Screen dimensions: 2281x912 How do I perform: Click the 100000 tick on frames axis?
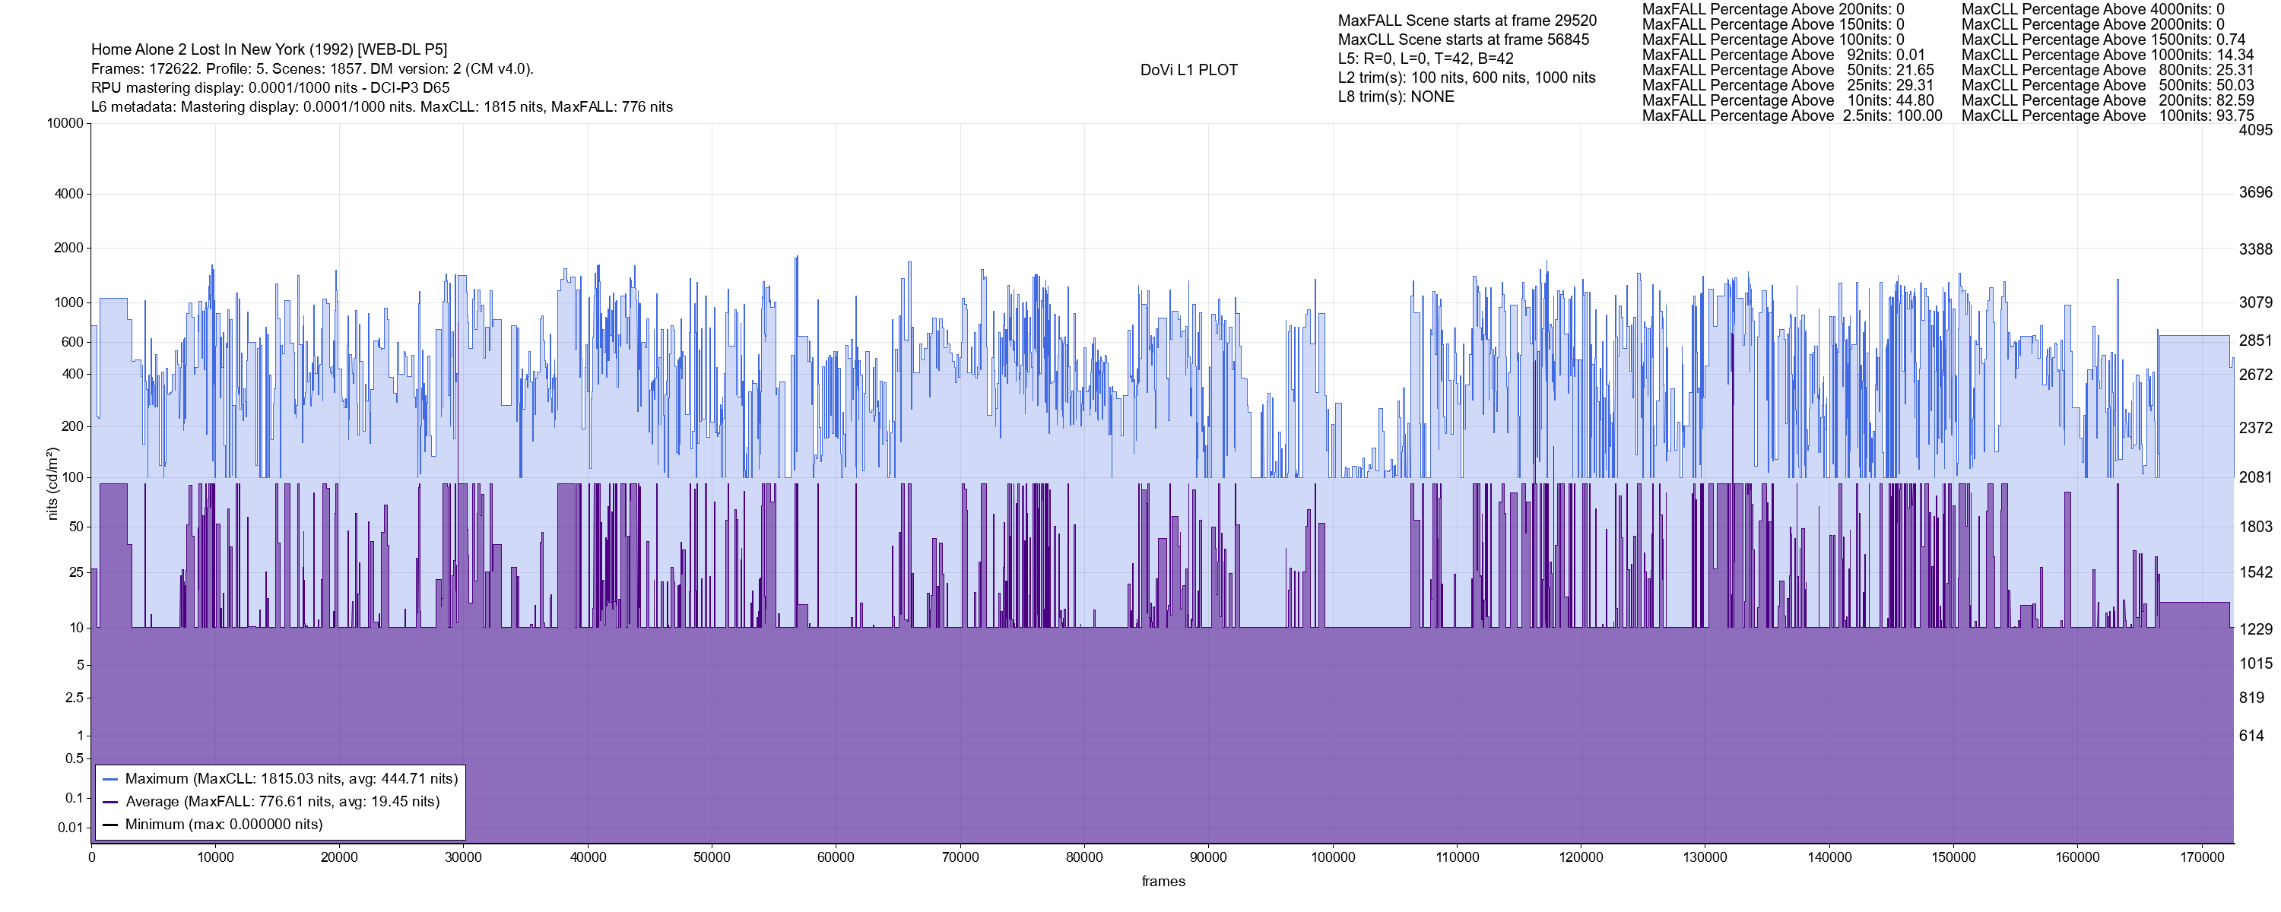[1333, 857]
